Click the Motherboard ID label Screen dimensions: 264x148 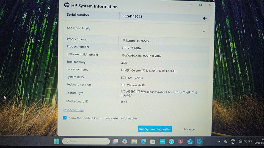tap(77, 101)
